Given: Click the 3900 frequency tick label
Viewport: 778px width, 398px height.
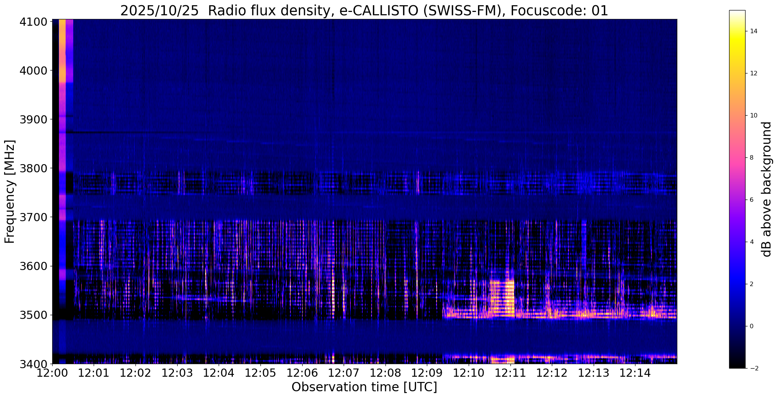Looking at the screenshot, I should click(x=33, y=119).
